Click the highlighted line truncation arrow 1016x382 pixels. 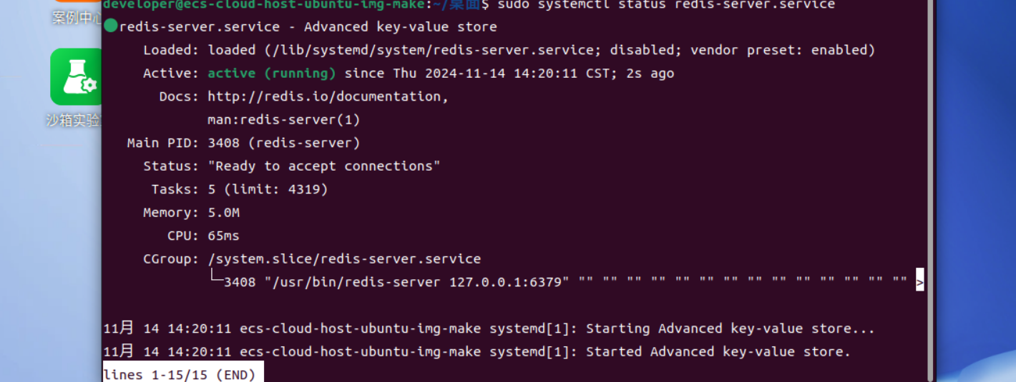[x=919, y=282]
